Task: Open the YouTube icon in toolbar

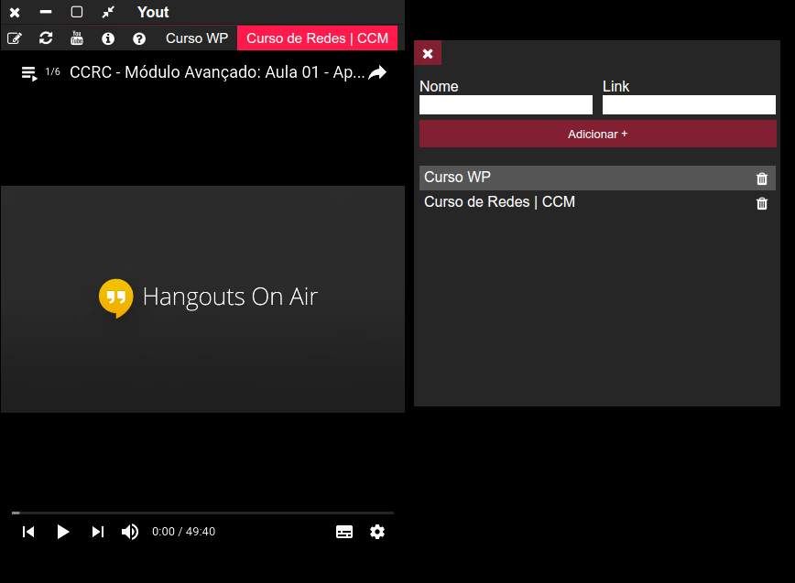Action: point(77,38)
